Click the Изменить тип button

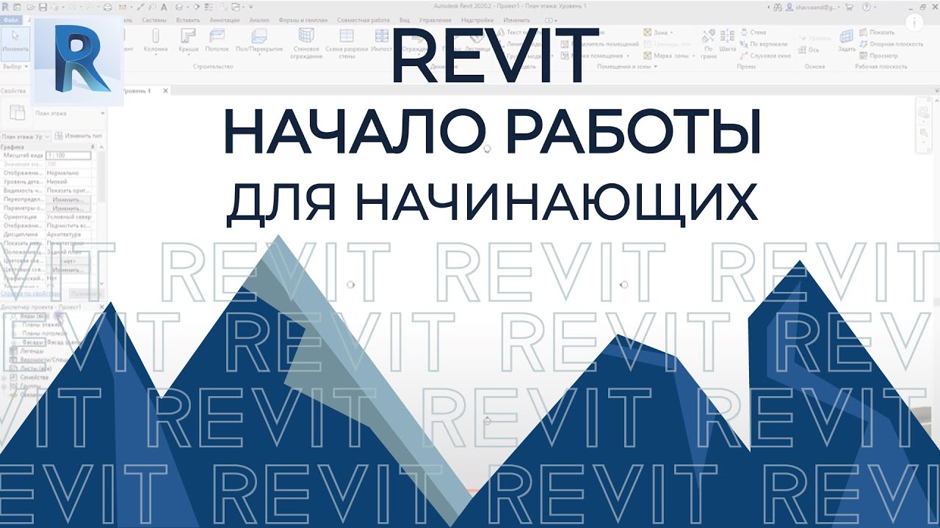click(78, 136)
